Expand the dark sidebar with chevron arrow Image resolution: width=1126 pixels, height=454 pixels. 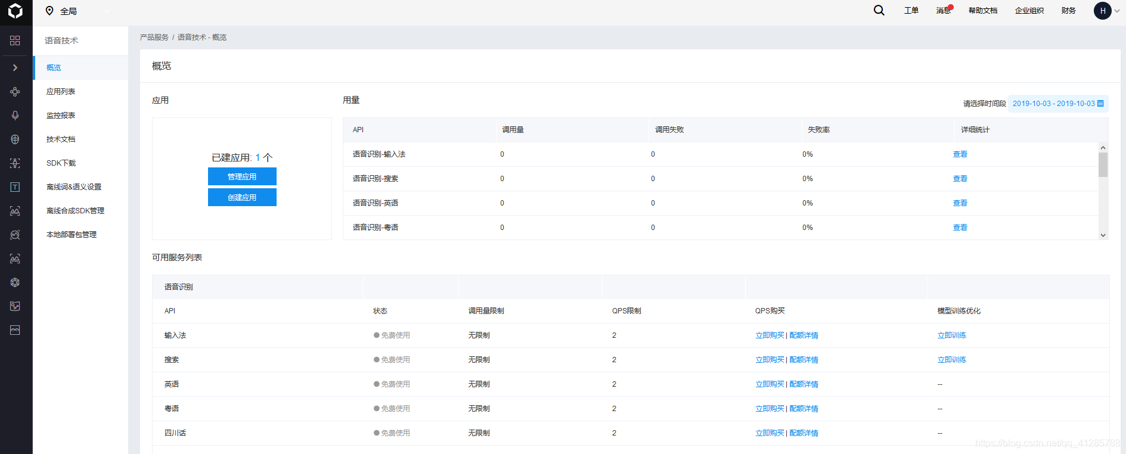(x=15, y=68)
